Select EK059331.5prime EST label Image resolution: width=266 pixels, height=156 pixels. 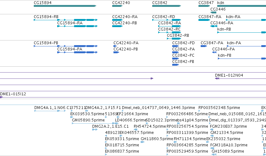click(x=122, y=139)
